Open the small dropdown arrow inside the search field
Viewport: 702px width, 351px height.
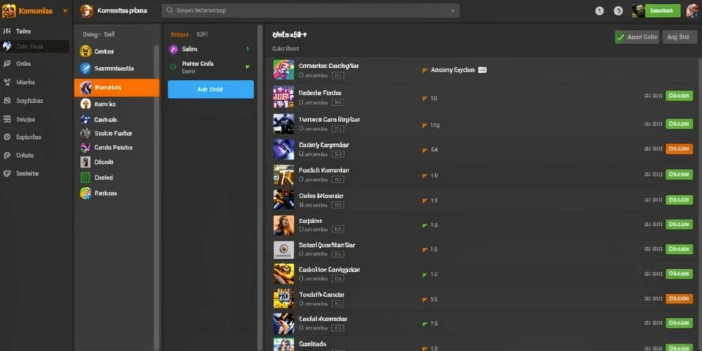click(x=452, y=11)
